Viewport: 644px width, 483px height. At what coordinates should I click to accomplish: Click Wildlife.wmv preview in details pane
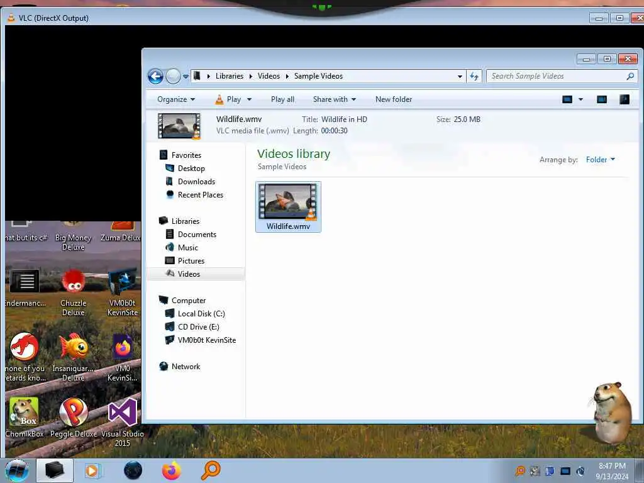[x=179, y=126]
